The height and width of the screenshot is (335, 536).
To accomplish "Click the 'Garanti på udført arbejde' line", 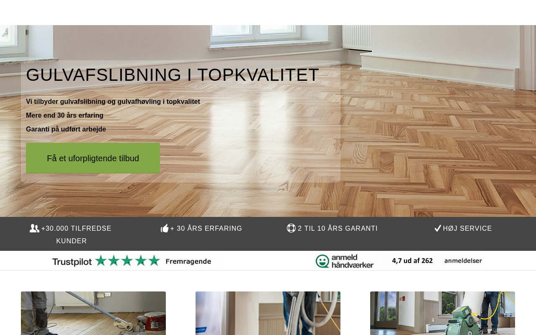I will click(66, 129).
